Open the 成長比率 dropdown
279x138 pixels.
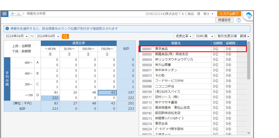[x=183, y=36]
